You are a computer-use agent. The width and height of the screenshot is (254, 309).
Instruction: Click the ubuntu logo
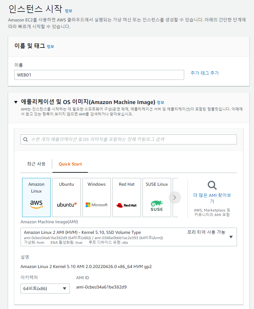pyautogui.click(x=67, y=205)
